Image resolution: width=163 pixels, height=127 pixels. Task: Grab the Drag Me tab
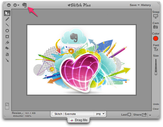pyautogui.click(x=79, y=120)
